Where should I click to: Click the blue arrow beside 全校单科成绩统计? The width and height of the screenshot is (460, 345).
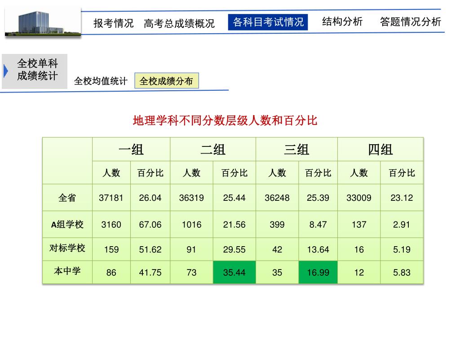[x=5, y=71]
